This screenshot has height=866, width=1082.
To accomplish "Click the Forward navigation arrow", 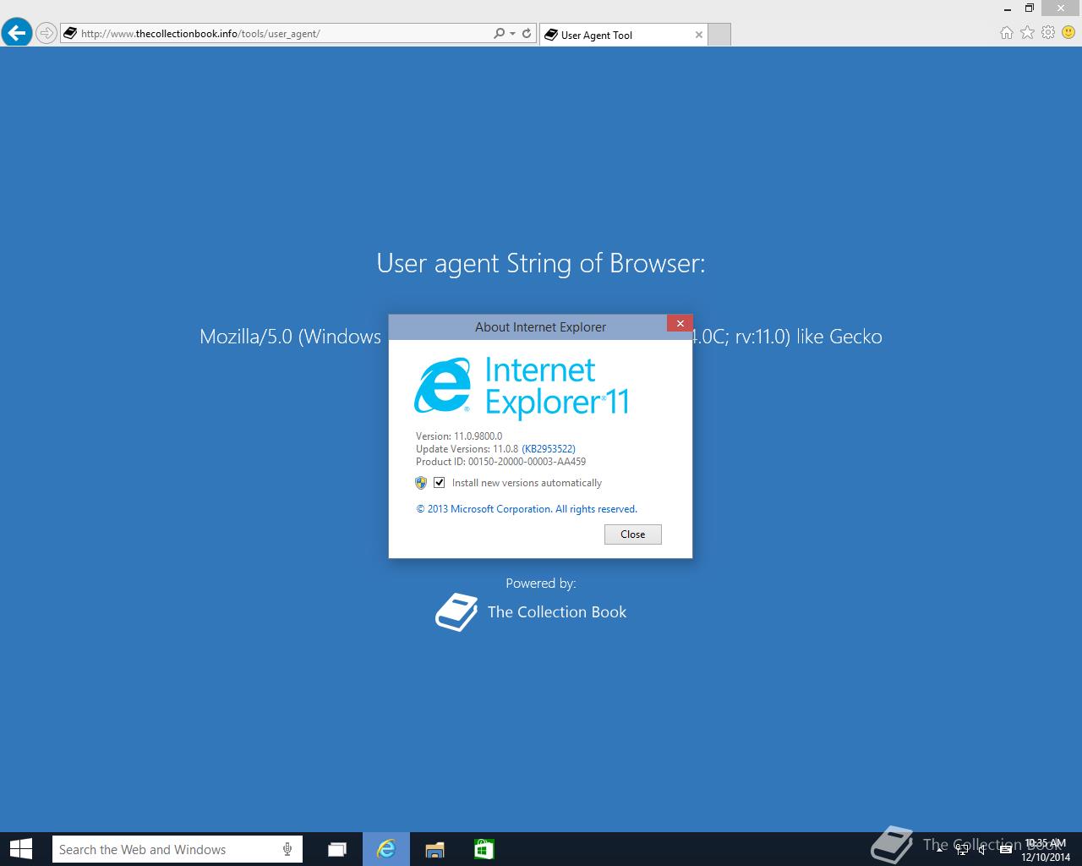I will (46, 34).
